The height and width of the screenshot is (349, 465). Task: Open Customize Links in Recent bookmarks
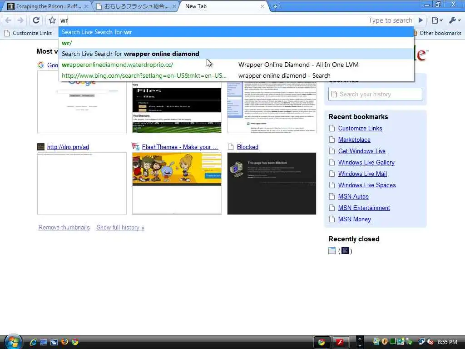click(x=360, y=128)
